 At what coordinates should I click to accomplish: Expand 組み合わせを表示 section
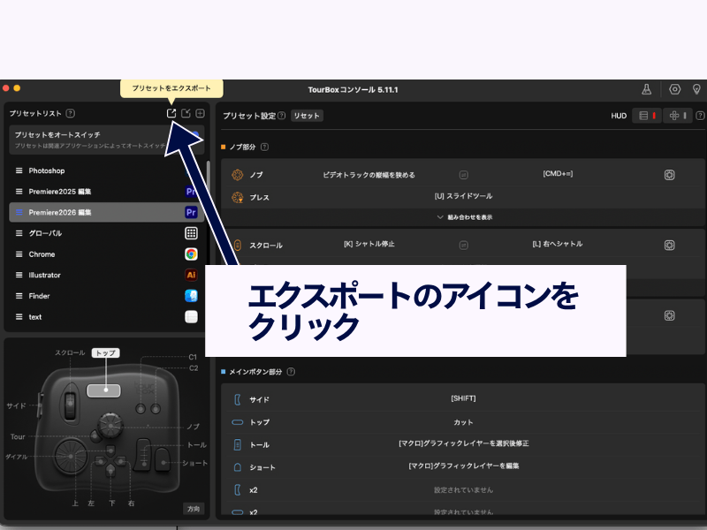(464, 216)
